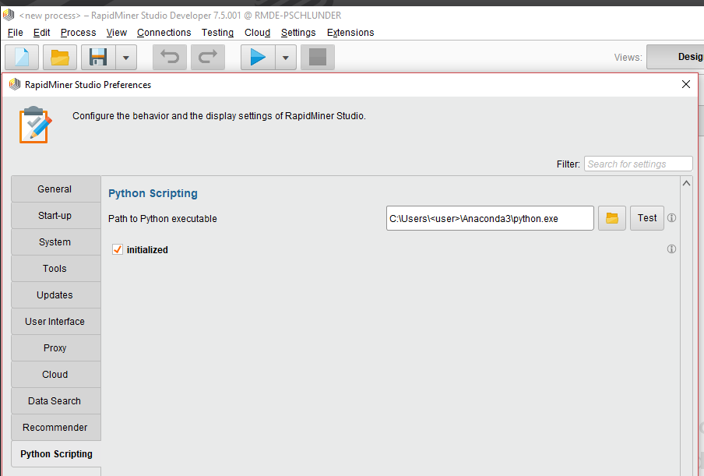Screen dimensions: 704x476
Task: Select the Cloud preferences tab
Action: [x=55, y=375]
